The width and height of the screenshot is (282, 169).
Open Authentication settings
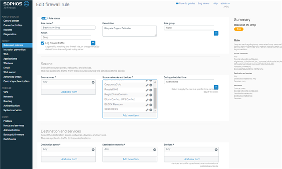11,106
